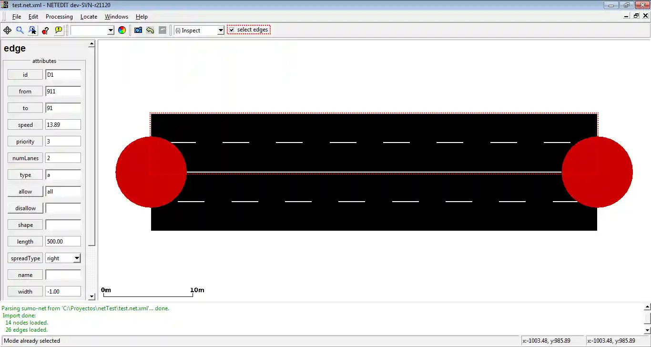Screen dimensions: 651x347
Task: Open the Help menu
Action: [x=142, y=17]
